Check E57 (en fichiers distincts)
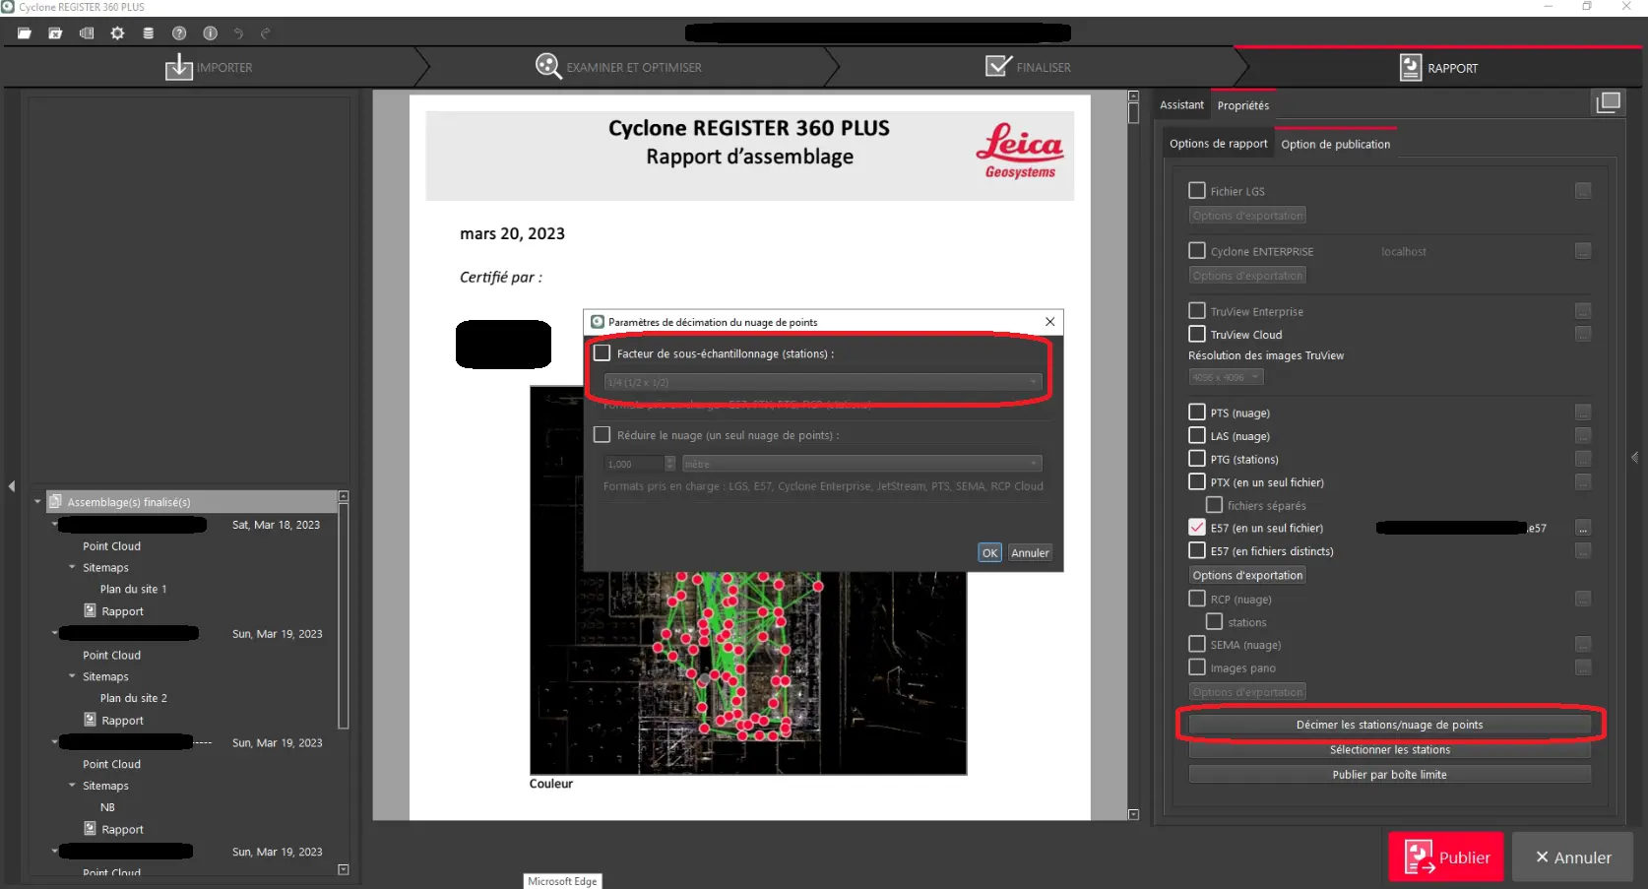This screenshot has width=1648, height=889. point(1197,551)
